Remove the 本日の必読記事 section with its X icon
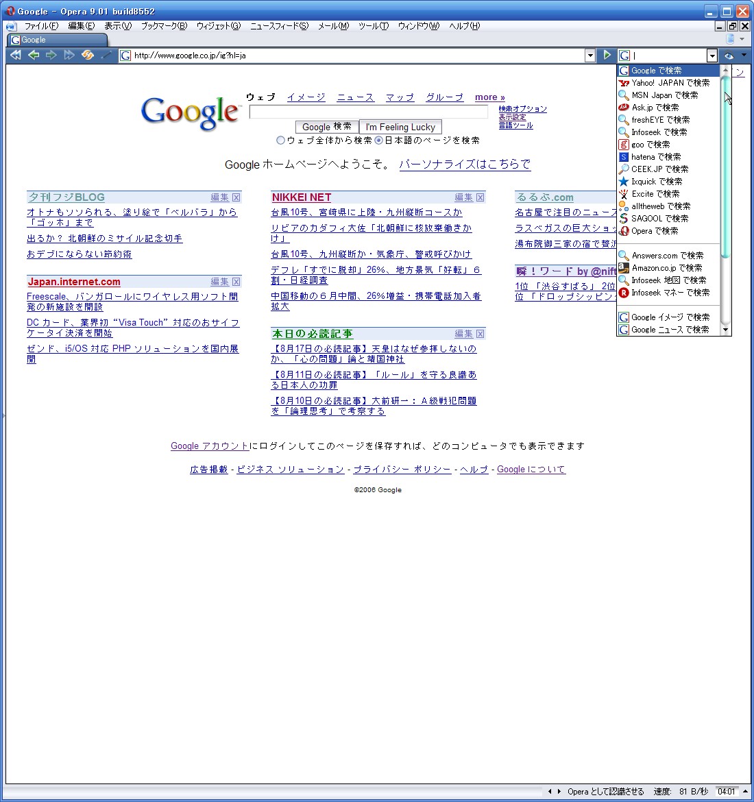The image size is (754, 802). pyautogui.click(x=480, y=334)
